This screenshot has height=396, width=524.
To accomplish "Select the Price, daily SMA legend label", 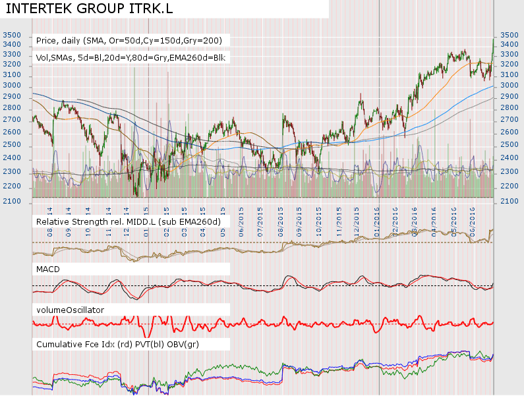I will [129, 41].
